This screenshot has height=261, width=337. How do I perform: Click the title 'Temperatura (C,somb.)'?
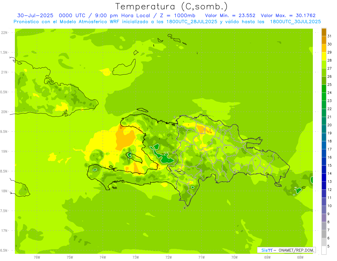pyautogui.click(x=171, y=6)
